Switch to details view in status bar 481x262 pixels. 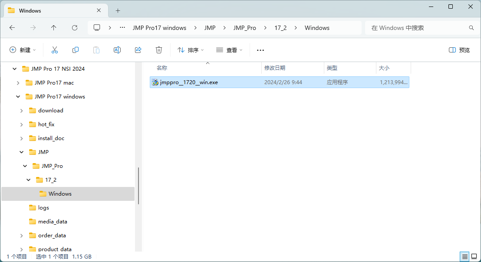(465, 256)
